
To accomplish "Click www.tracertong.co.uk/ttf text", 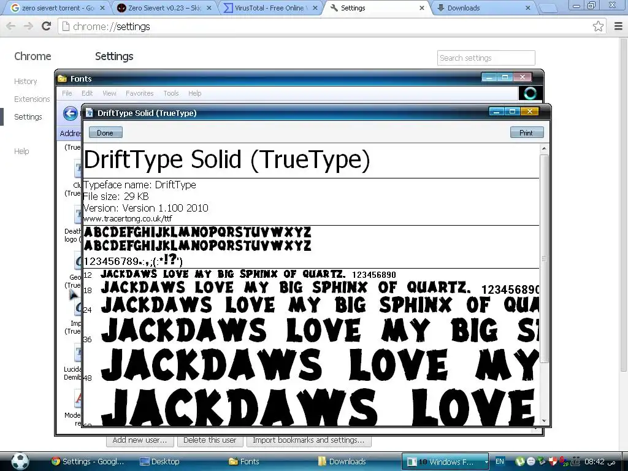I will point(128,219).
